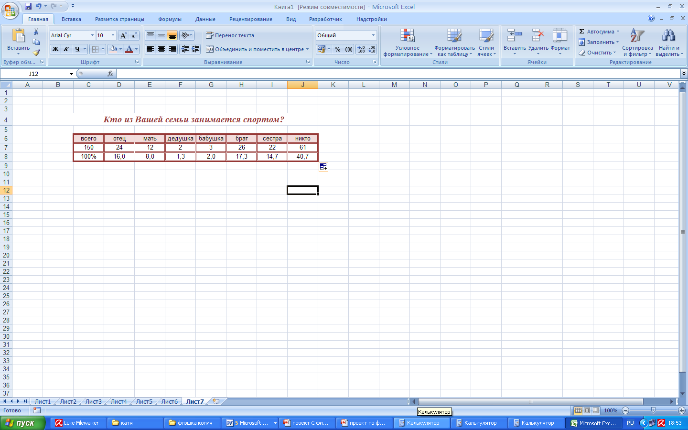Increase font size with large A icon
The image size is (688, 430).
click(123, 35)
